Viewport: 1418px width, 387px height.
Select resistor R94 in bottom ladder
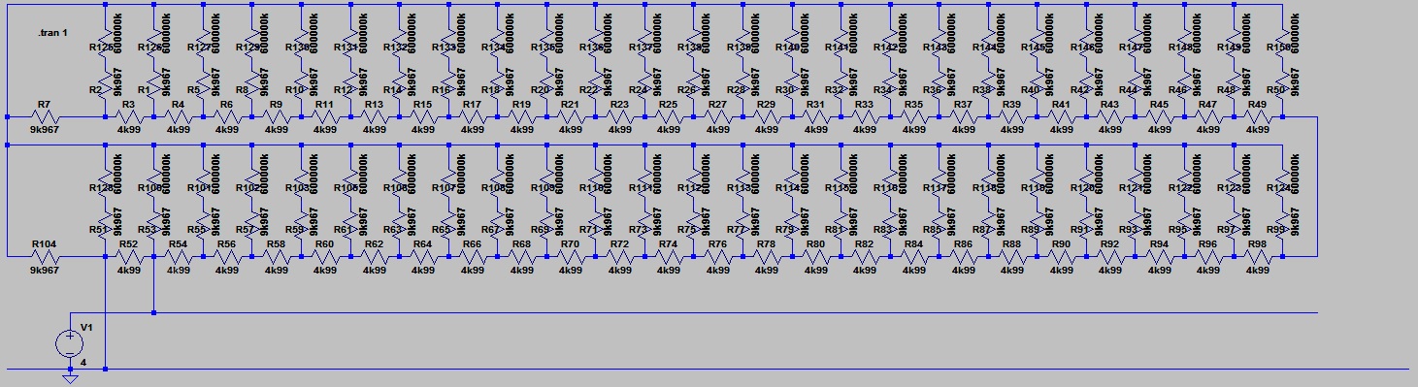point(1160,258)
